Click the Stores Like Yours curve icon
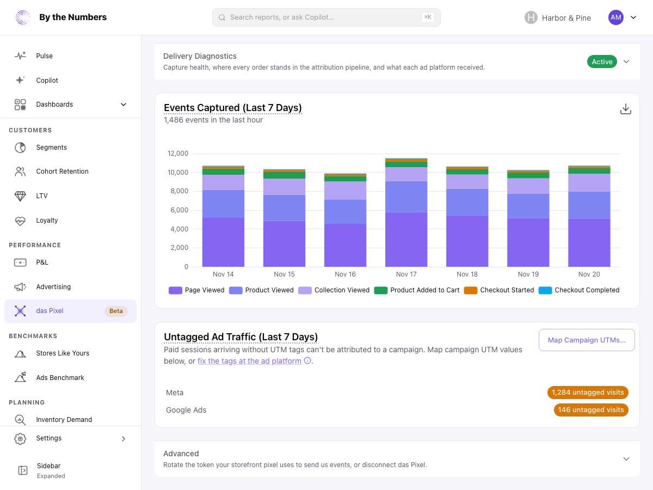653x490 pixels. [20, 353]
